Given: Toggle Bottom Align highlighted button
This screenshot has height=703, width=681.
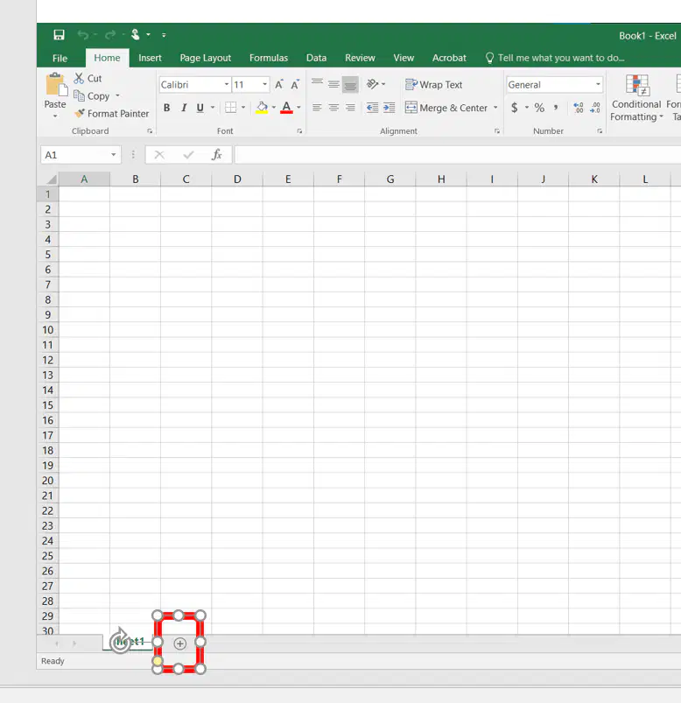Looking at the screenshot, I should click(350, 84).
